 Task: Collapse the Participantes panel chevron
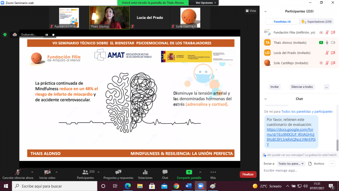click(266, 12)
